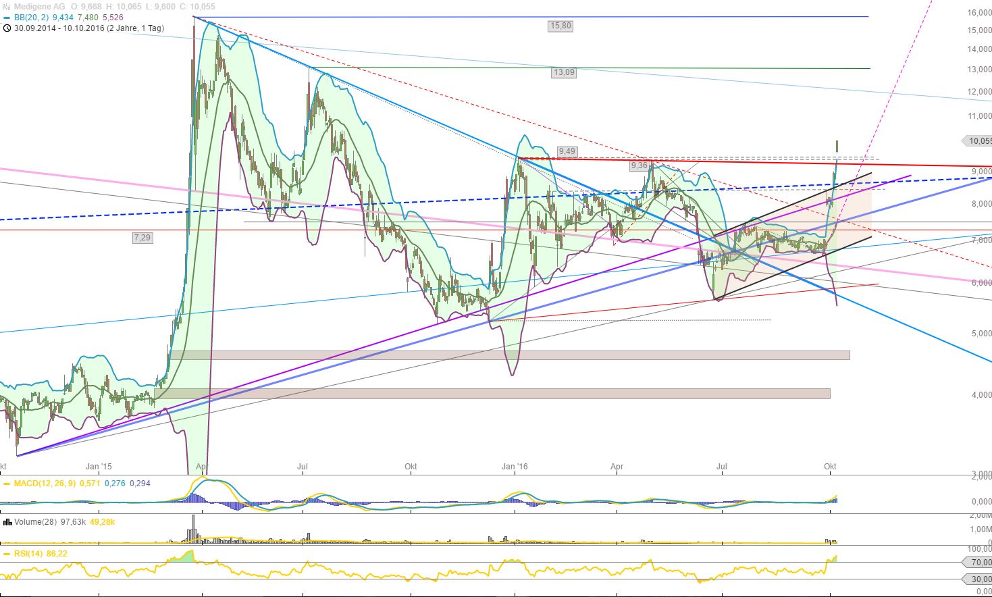The image size is (992, 597).
Task: Click the MACD(12,26,9) legend dash icon
Action: tap(7, 484)
